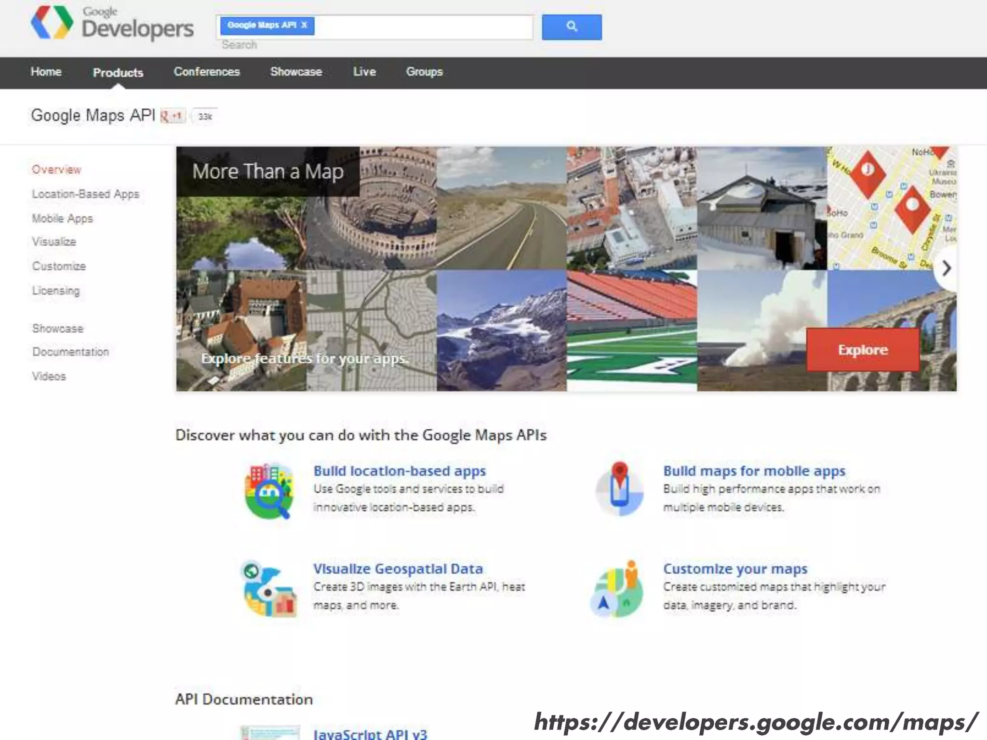Screen dimensions: 987x740
Task: Click the geospatial data globe icon
Action: point(269,589)
